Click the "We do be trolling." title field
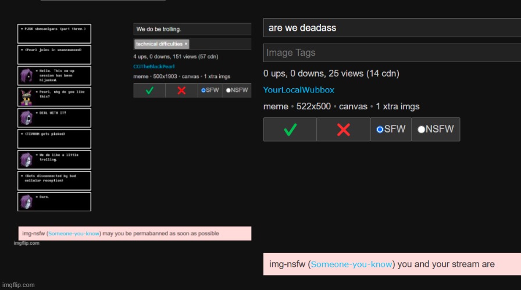521x290 pixels. click(x=192, y=29)
